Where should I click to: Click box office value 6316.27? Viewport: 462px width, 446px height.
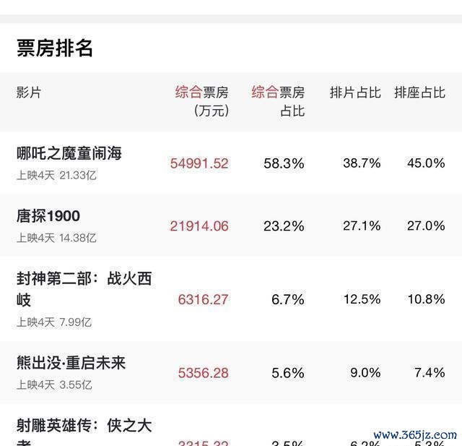[x=203, y=299]
